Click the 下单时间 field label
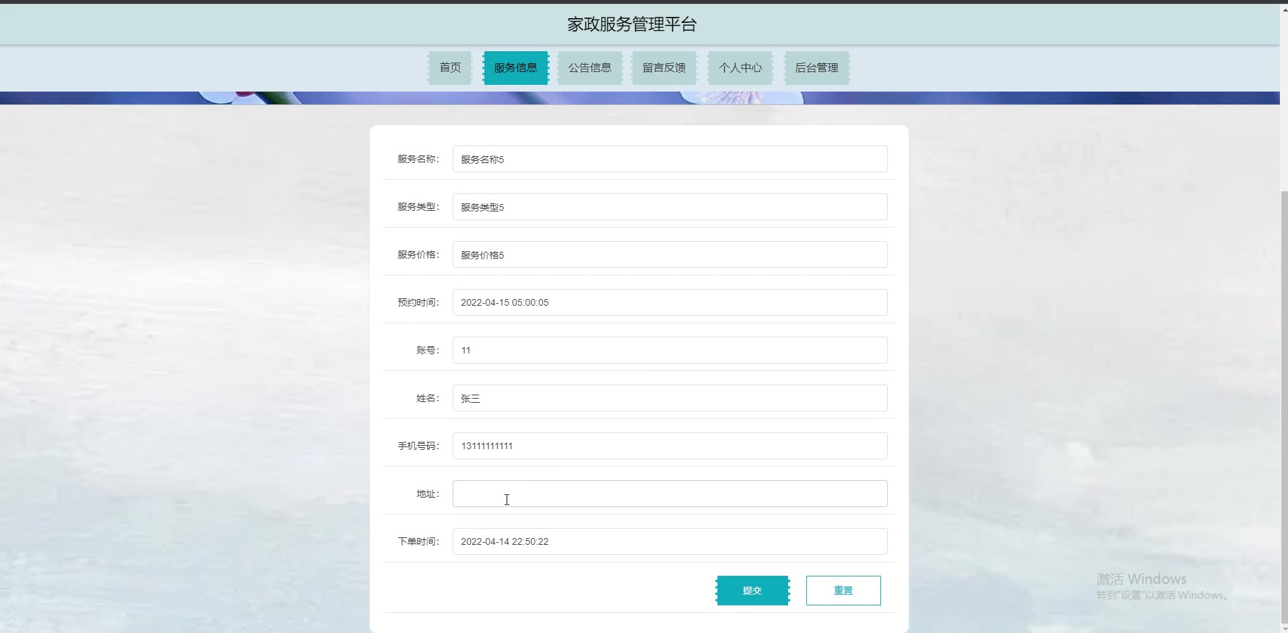This screenshot has width=1288, height=633. 418,542
